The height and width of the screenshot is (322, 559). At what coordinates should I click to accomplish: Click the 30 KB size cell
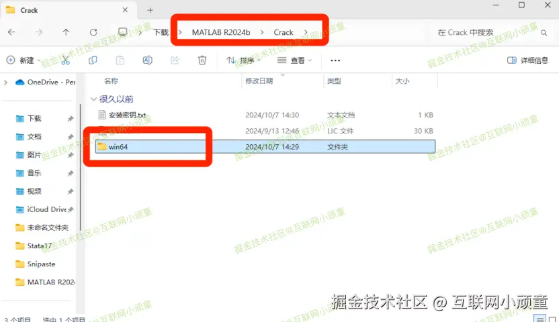point(423,131)
